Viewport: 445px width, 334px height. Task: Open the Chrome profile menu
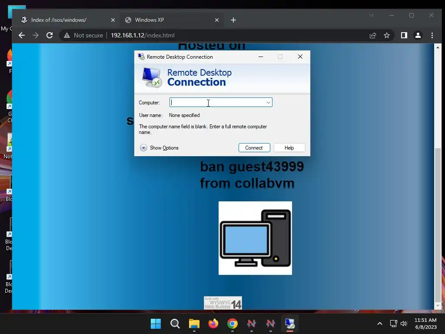(x=418, y=35)
